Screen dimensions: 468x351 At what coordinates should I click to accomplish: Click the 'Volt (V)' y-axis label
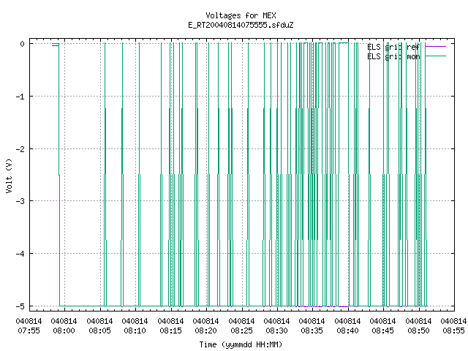pos(9,175)
